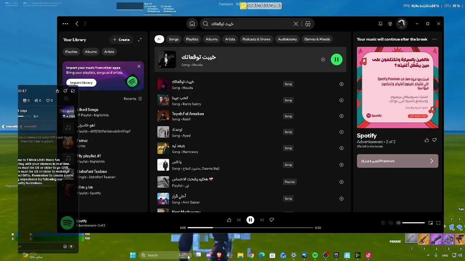Image resolution: width=465 pixels, height=261 pixels.
Task: Open Brave browser from the taskbar
Action: 219,255
